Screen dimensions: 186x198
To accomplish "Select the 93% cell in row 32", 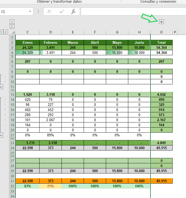I will (x=28, y=186).
